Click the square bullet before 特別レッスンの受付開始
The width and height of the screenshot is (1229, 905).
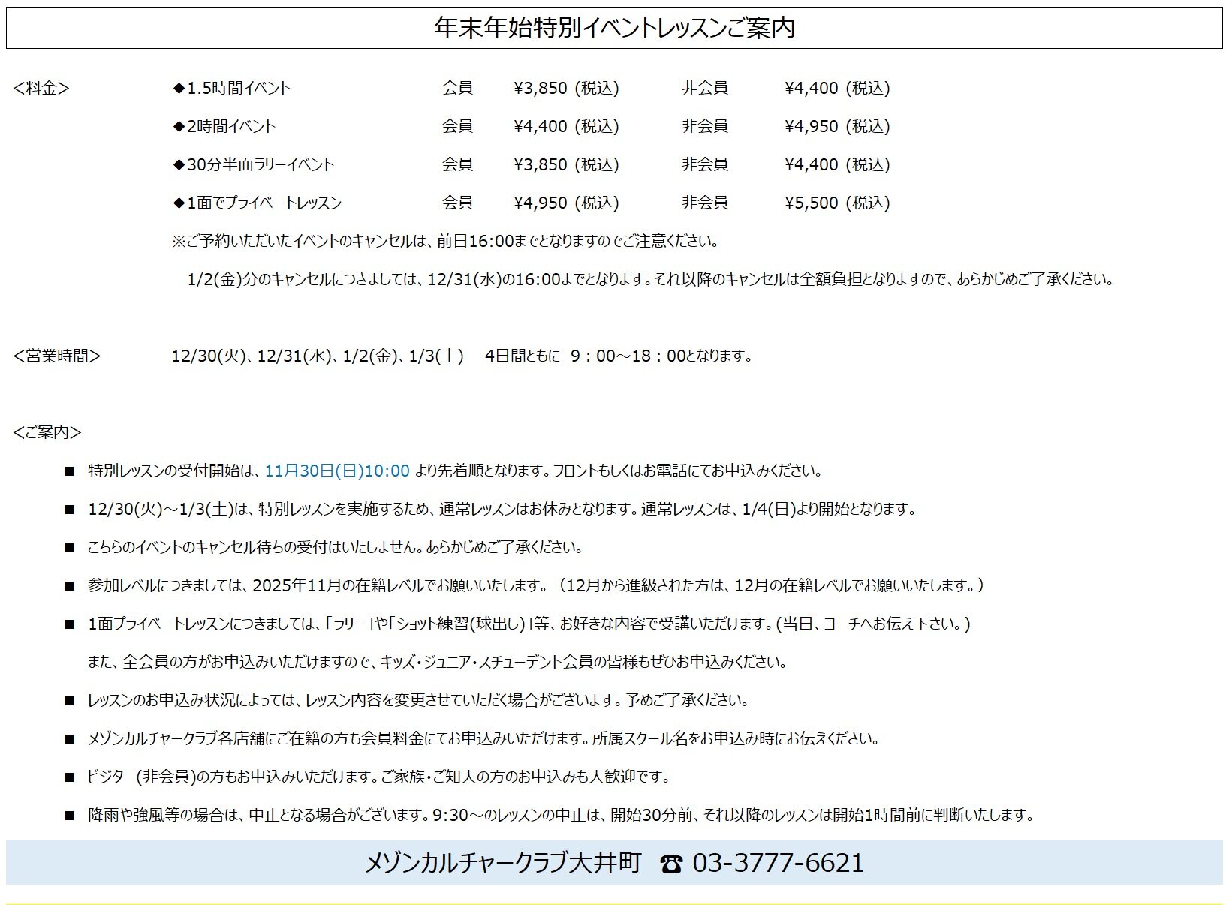click(70, 471)
